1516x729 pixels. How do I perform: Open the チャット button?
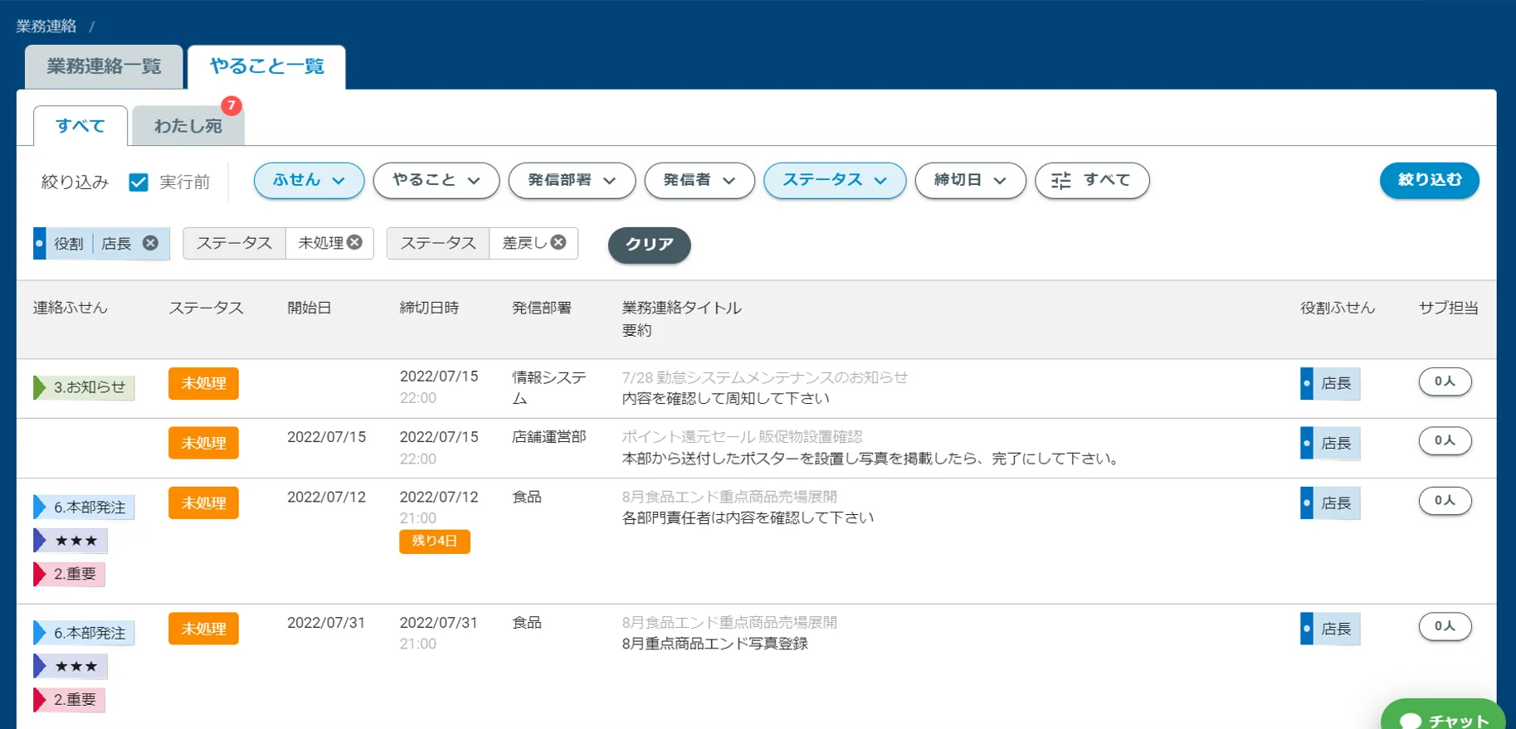[x=1443, y=715]
